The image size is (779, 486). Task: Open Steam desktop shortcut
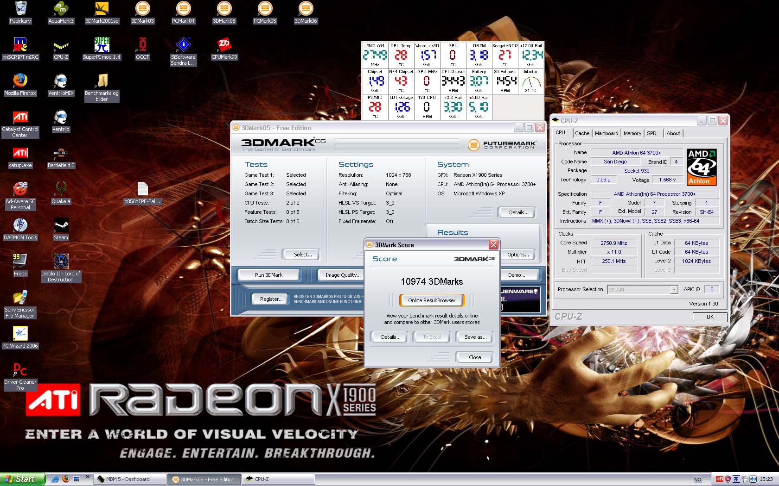(61, 229)
